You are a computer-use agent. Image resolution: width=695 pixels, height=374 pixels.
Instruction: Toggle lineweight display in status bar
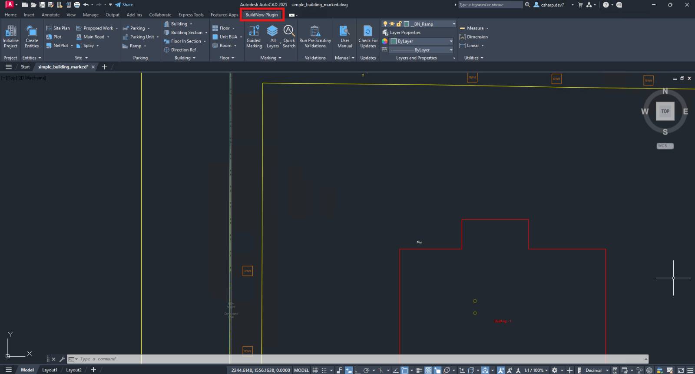[419, 370]
